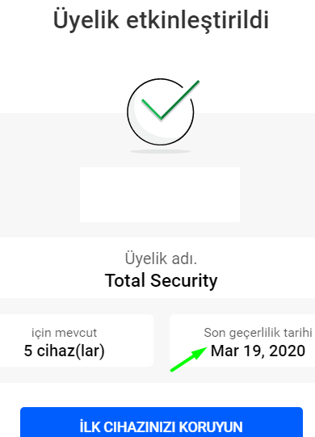Click the green arrow annotation
This screenshot has height=437, width=315.
(x=189, y=359)
